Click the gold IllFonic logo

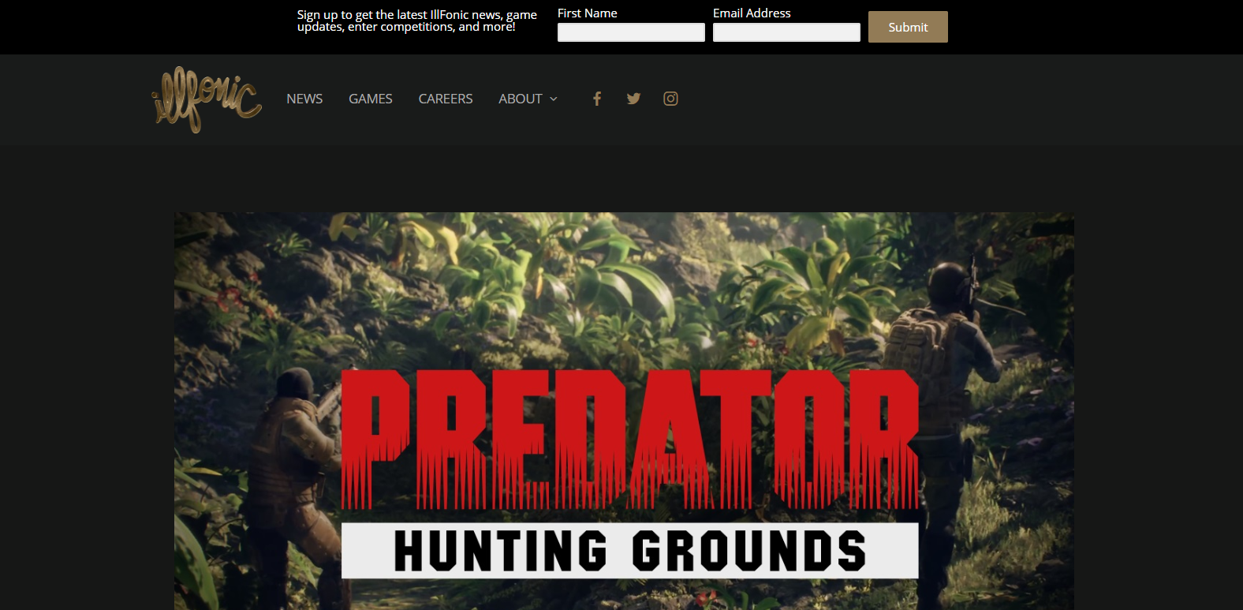pyautogui.click(x=207, y=99)
